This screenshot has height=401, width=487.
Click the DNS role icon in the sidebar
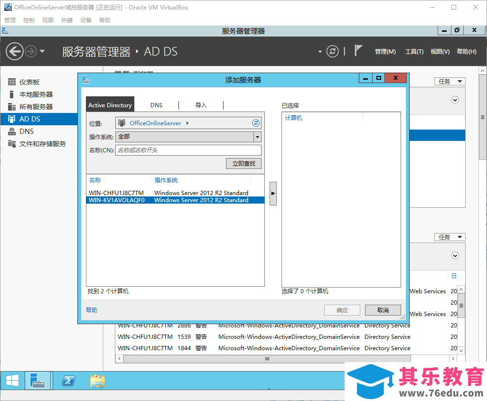12,131
